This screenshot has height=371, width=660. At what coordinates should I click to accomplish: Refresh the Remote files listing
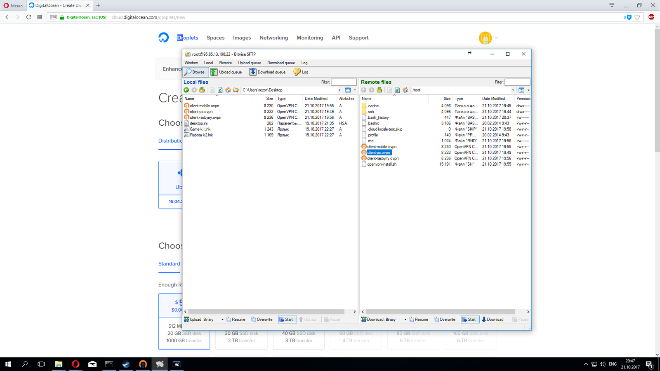(398, 90)
